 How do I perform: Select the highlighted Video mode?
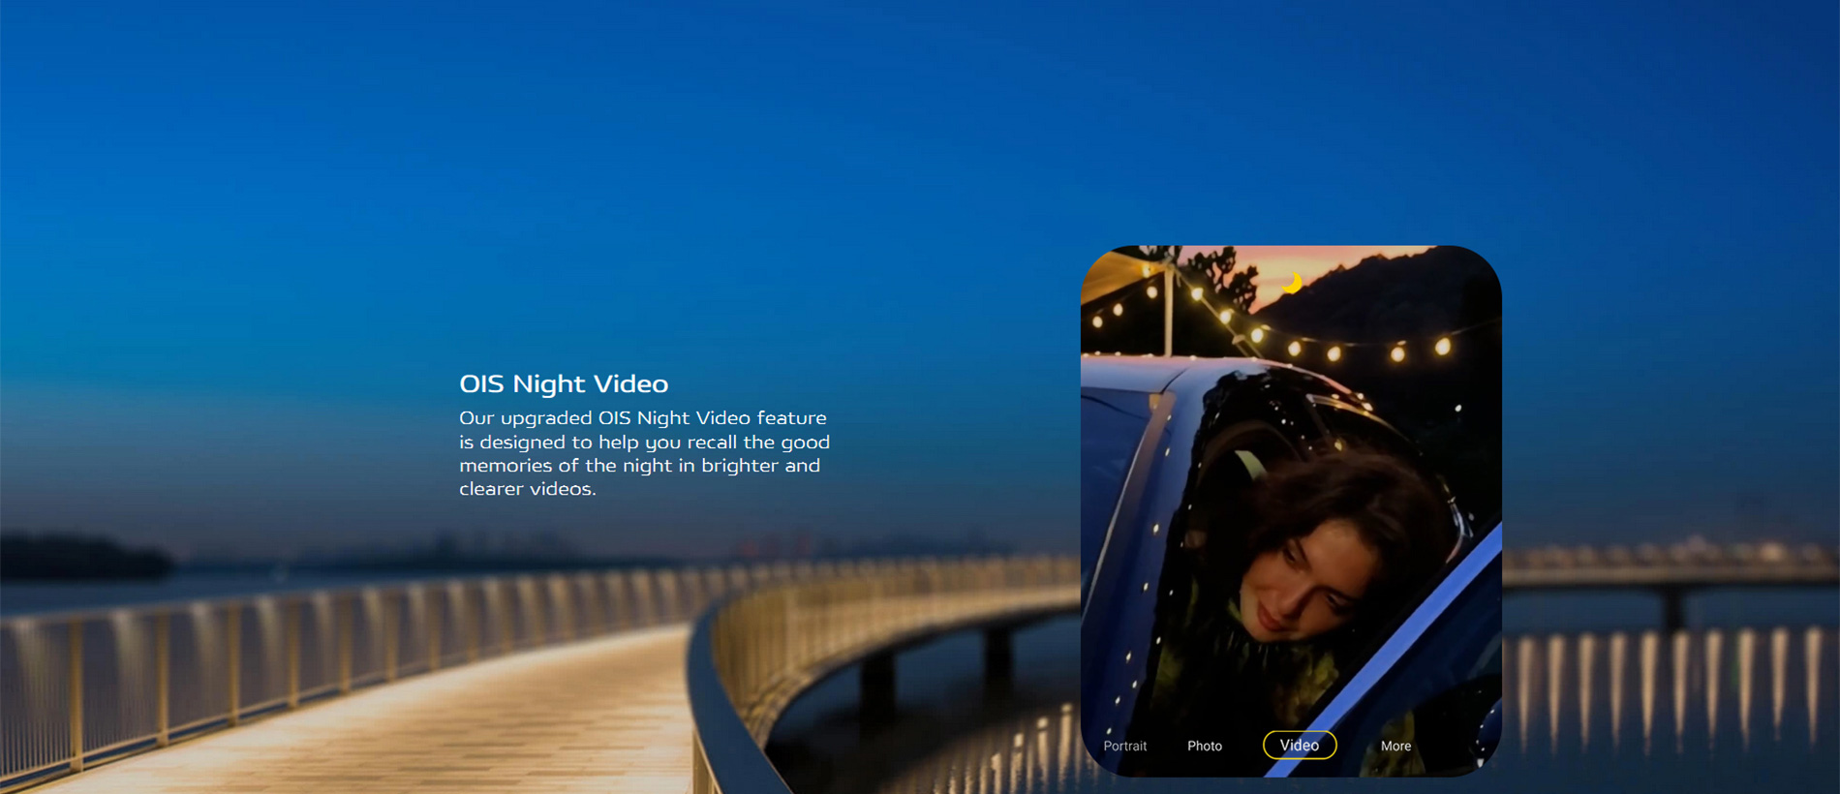[1300, 745]
